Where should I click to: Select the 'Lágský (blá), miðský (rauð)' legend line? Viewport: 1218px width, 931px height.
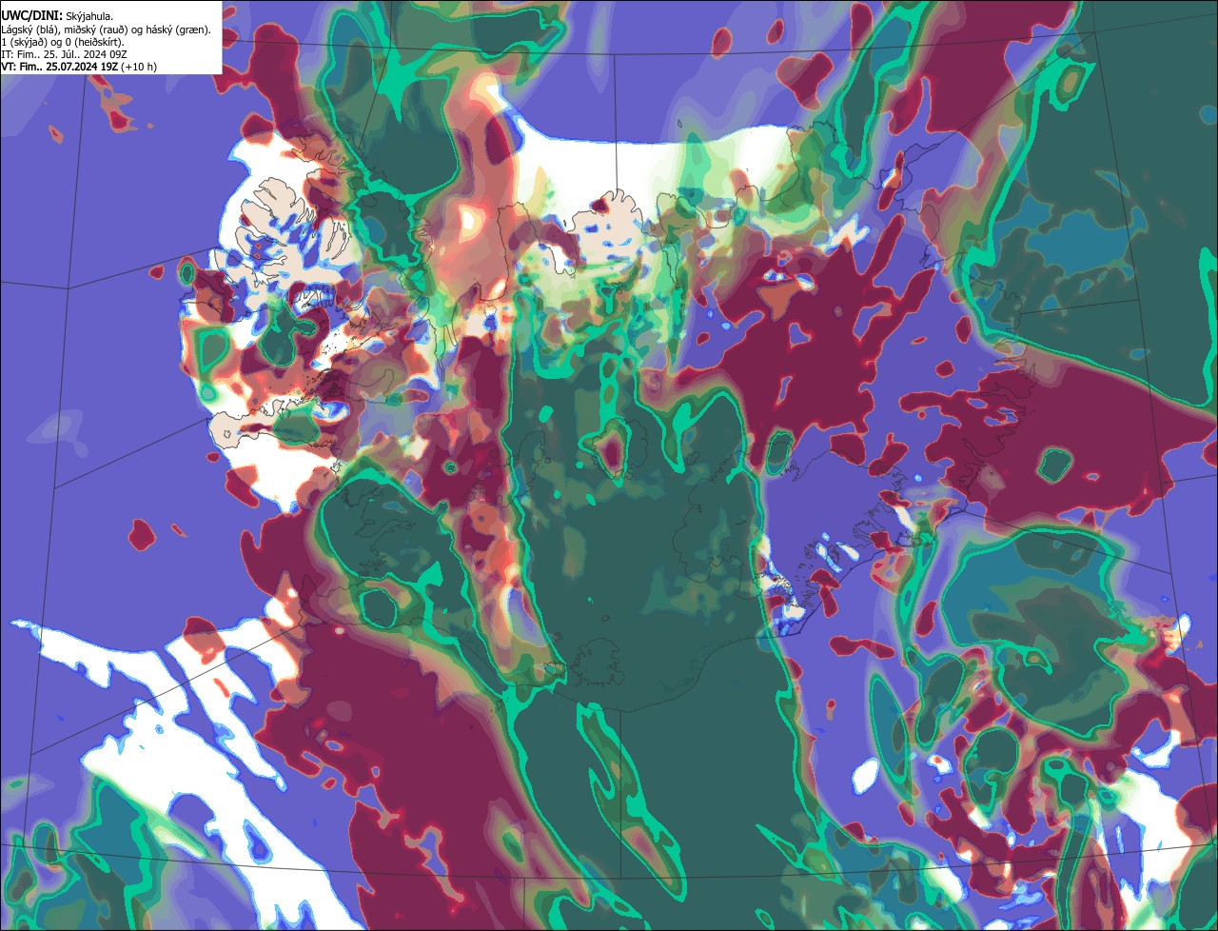coord(107,30)
